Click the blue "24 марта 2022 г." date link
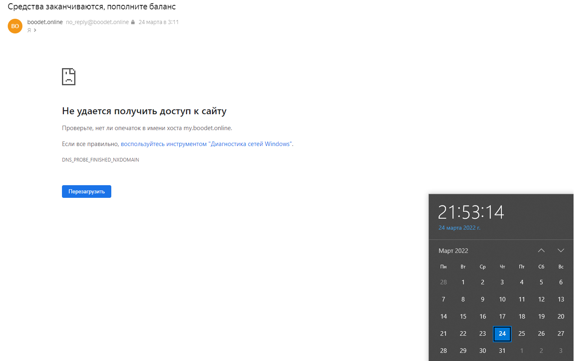This screenshot has height=361, width=576. [459, 228]
